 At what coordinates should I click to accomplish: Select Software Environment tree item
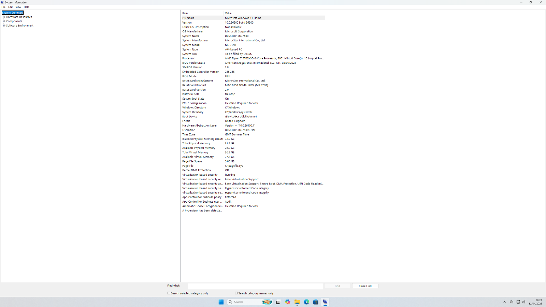[20, 26]
